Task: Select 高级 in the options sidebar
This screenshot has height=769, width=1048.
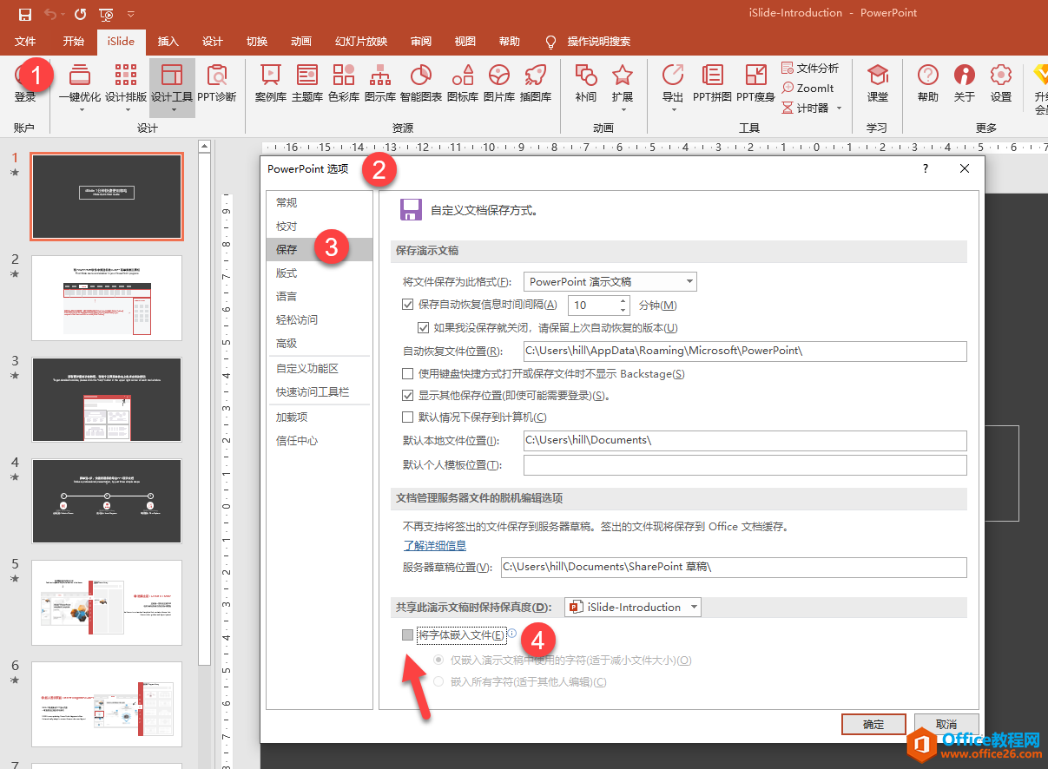Action: click(x=287, y=344)
